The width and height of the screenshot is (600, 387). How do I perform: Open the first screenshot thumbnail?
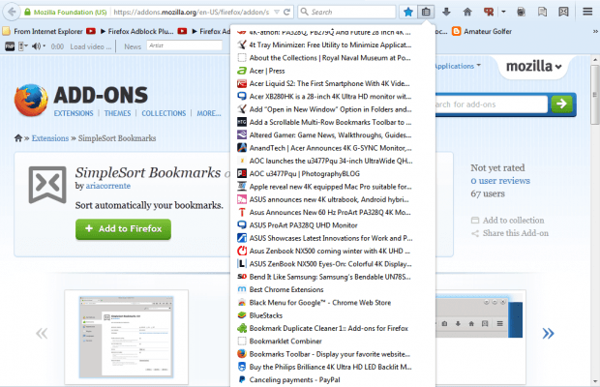click(126, 337)
